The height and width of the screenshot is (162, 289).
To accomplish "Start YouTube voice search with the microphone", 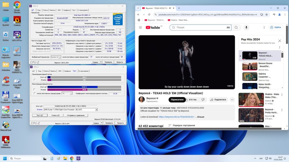I will [246, 27].
